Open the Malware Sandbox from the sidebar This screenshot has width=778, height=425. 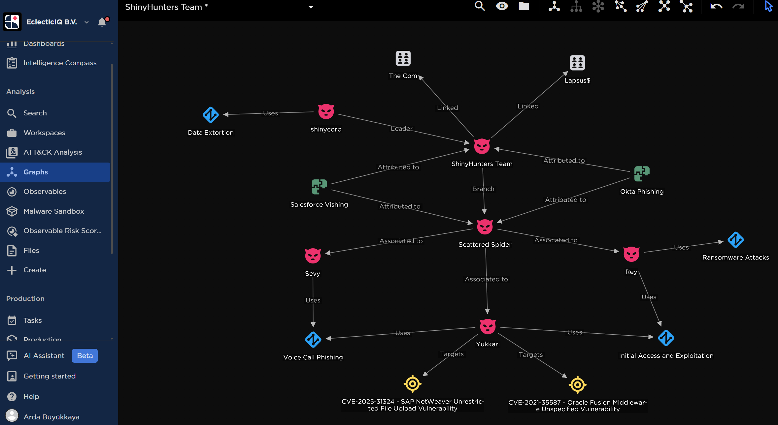pyautogui.click(x=54, y=211)
